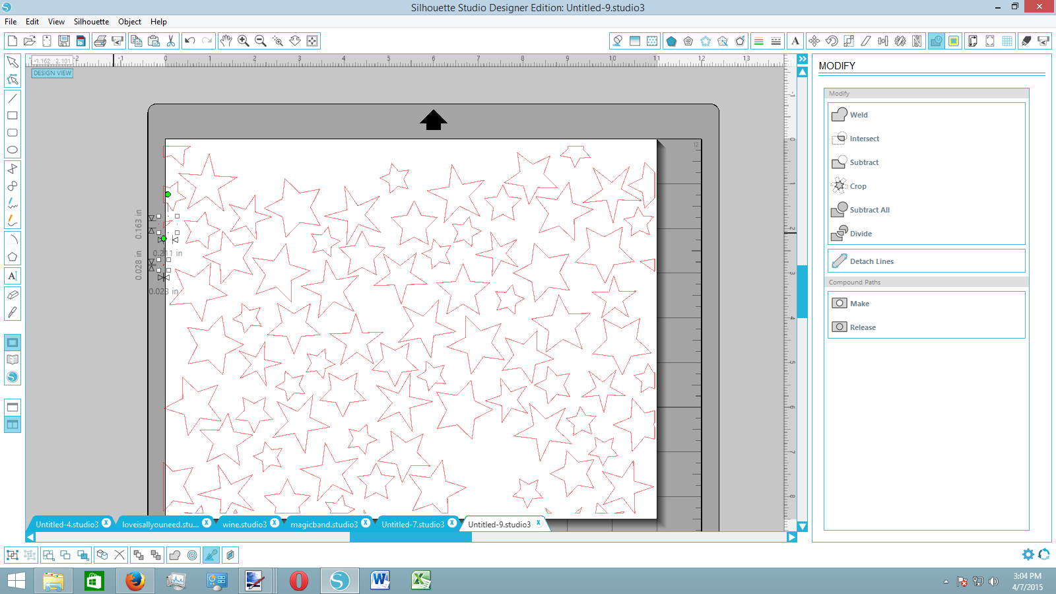Viewport: 1056px width, 594px height.
Task: Open Firefox from the Windows taskbar
Action: 135,581
